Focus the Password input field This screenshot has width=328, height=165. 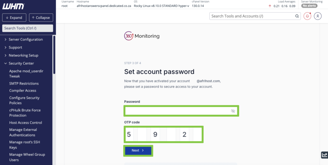coord(178,111)
